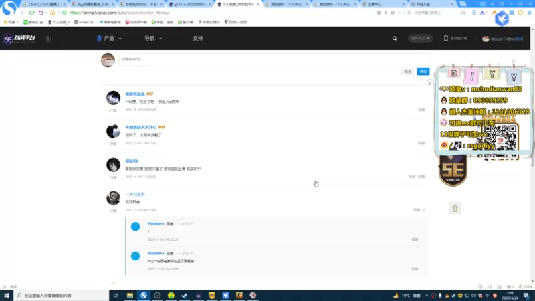This screenshot has height=301, width=535.
Task: Switch to the g151-n-2022042 tab
Action: coord(189,4)
